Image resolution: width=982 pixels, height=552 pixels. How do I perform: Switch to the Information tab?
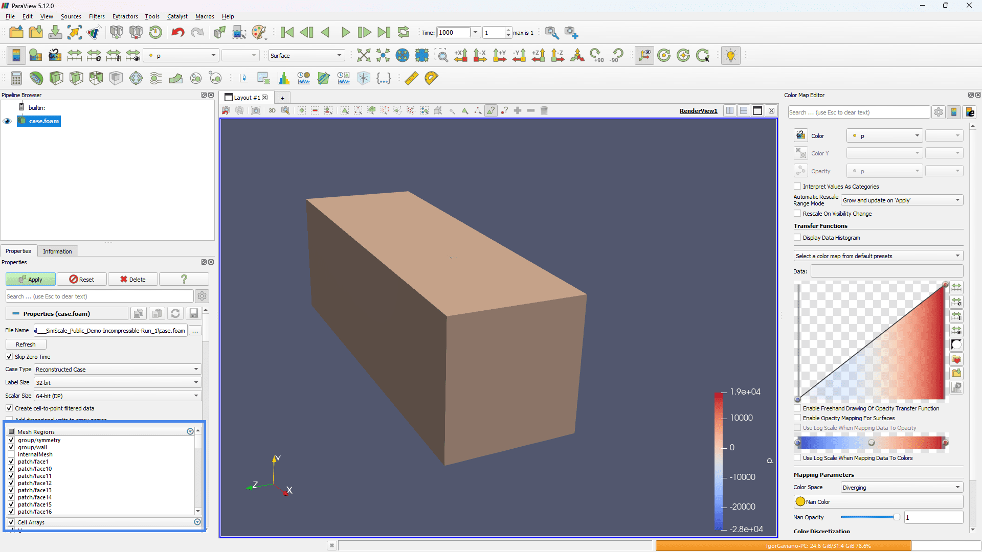point(57,251)
